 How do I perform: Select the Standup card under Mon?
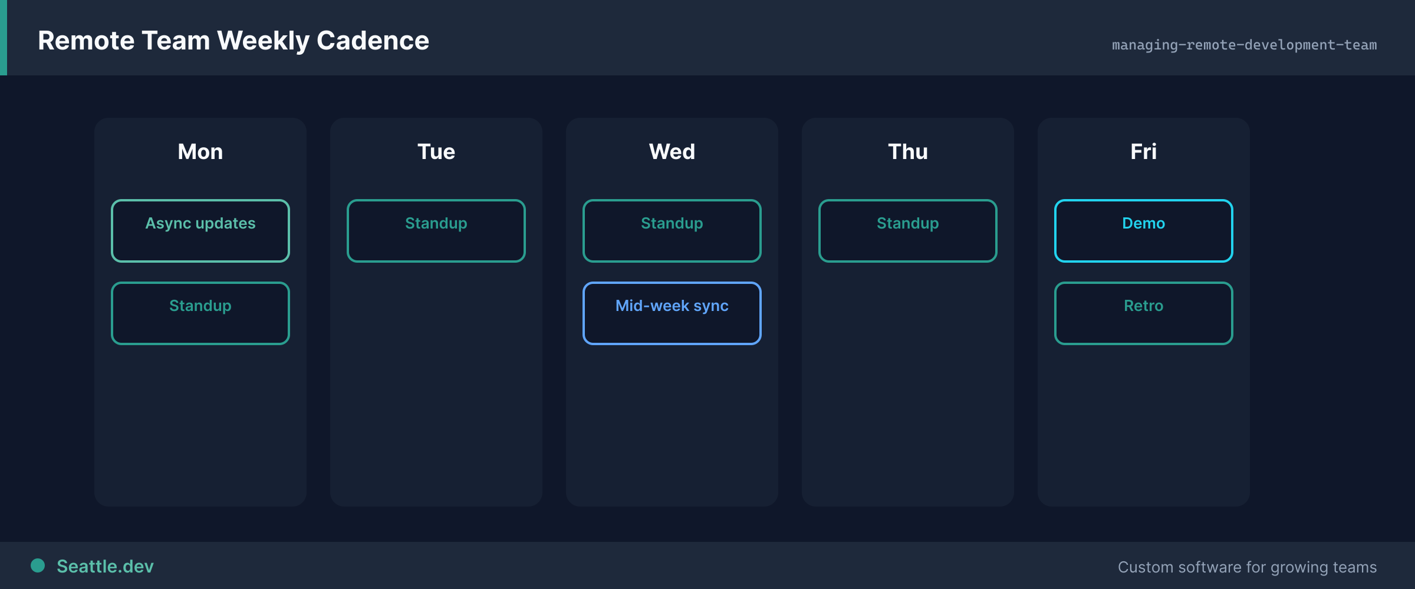200,313
